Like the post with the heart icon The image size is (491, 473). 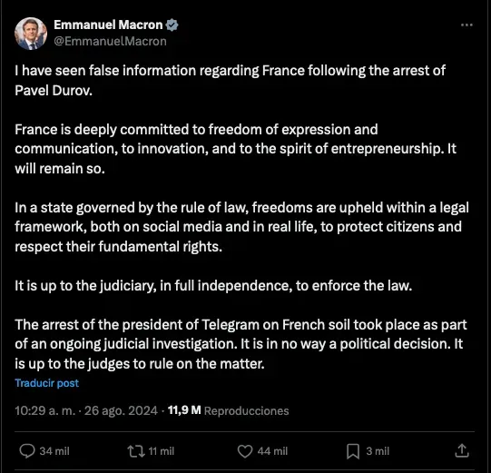245,451
